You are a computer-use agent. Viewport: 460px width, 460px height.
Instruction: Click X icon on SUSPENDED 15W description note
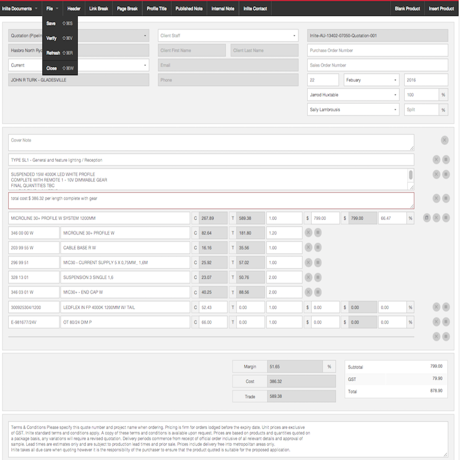coord(436,174)
